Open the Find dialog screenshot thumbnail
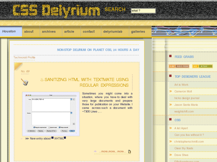 click(51, 114)
